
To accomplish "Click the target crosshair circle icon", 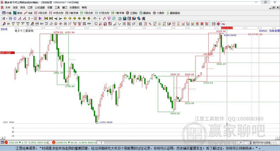I will point(56,24).
